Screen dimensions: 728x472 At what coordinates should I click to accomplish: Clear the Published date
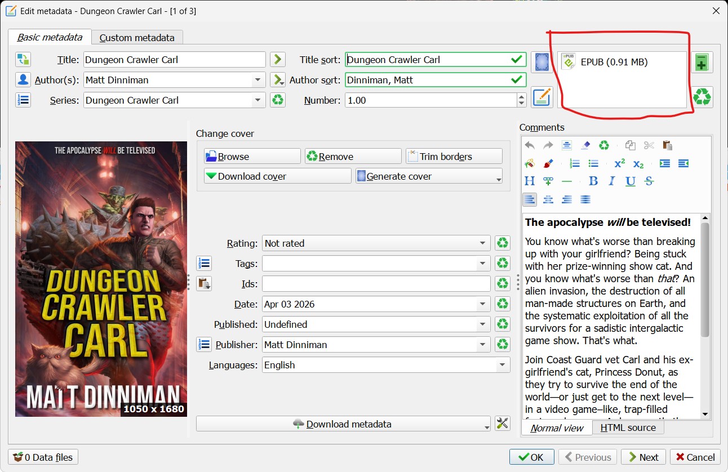click(502, 324)
